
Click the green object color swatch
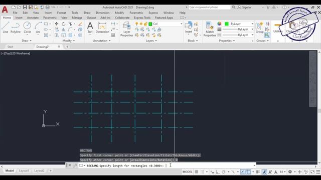coord(227,24)
